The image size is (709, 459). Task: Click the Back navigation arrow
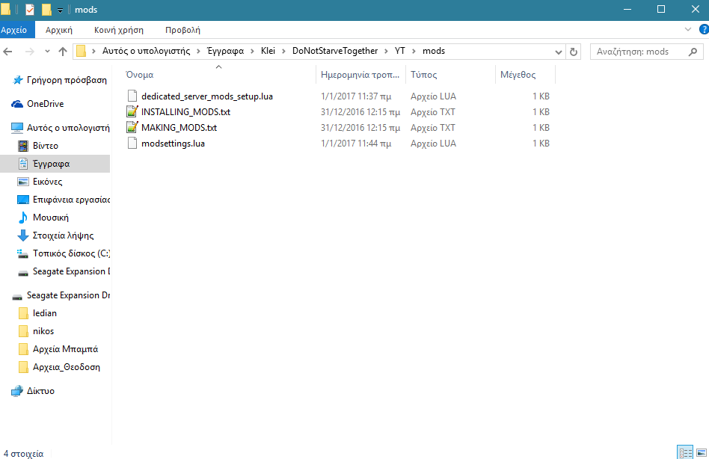8,52
